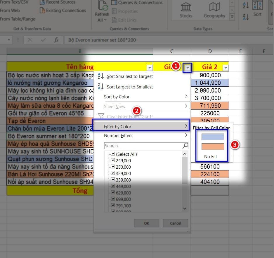
Task: Open the Giá 2 column filter dropdown
Action: point(225,68)
